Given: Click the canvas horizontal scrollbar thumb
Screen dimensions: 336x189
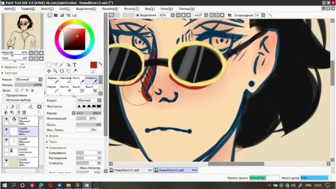Looking at the screenshot, I should pyautogui.click(x=236, y=164).
